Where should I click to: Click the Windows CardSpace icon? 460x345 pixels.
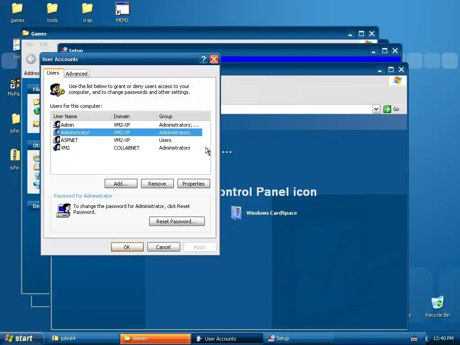pos(236,212)
